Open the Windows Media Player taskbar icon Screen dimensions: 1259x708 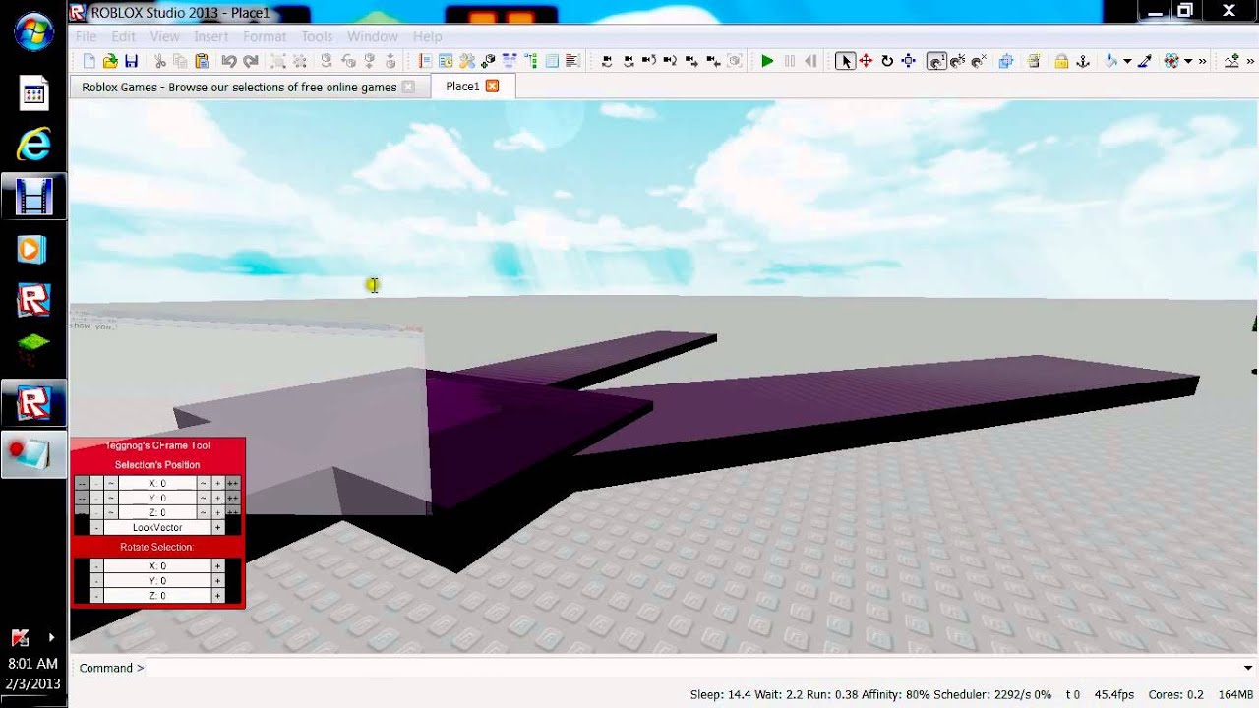[33, 250]
